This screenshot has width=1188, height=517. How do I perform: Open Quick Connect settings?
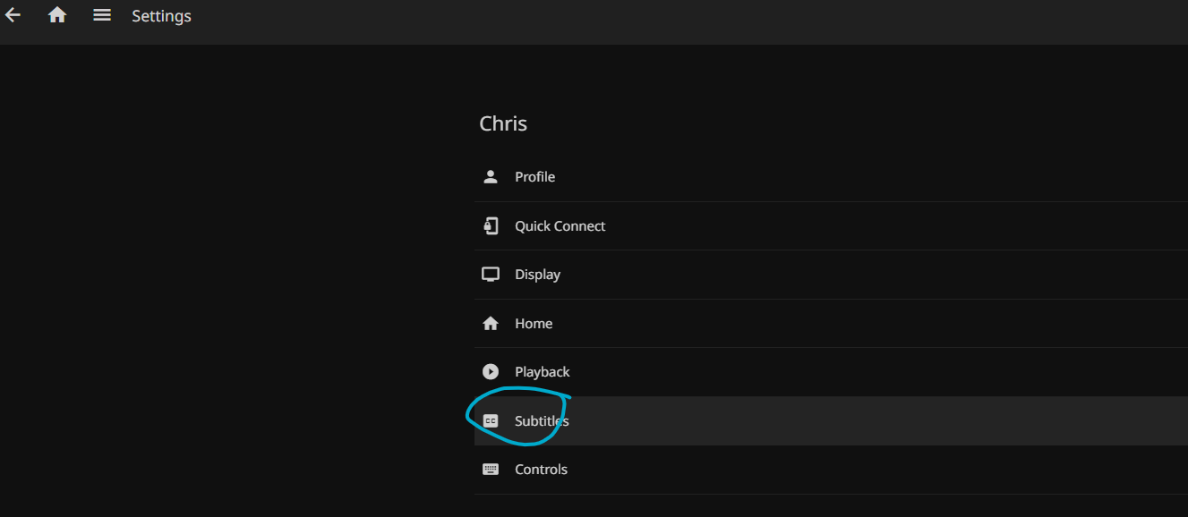560,226
